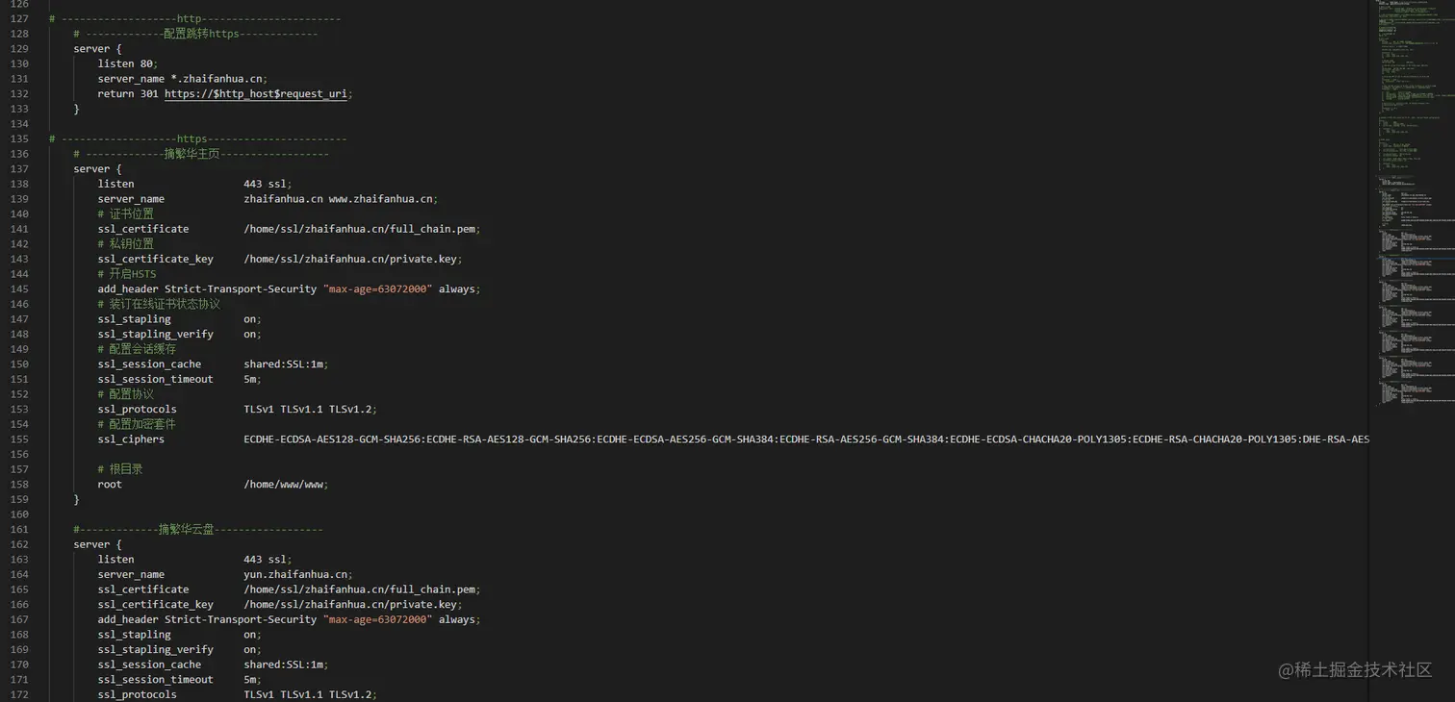The width and height of the screenshot is (1455, 702).
Task: Click line number 155 in gutter
Action: pyautogui.click(x=19, y=439)
